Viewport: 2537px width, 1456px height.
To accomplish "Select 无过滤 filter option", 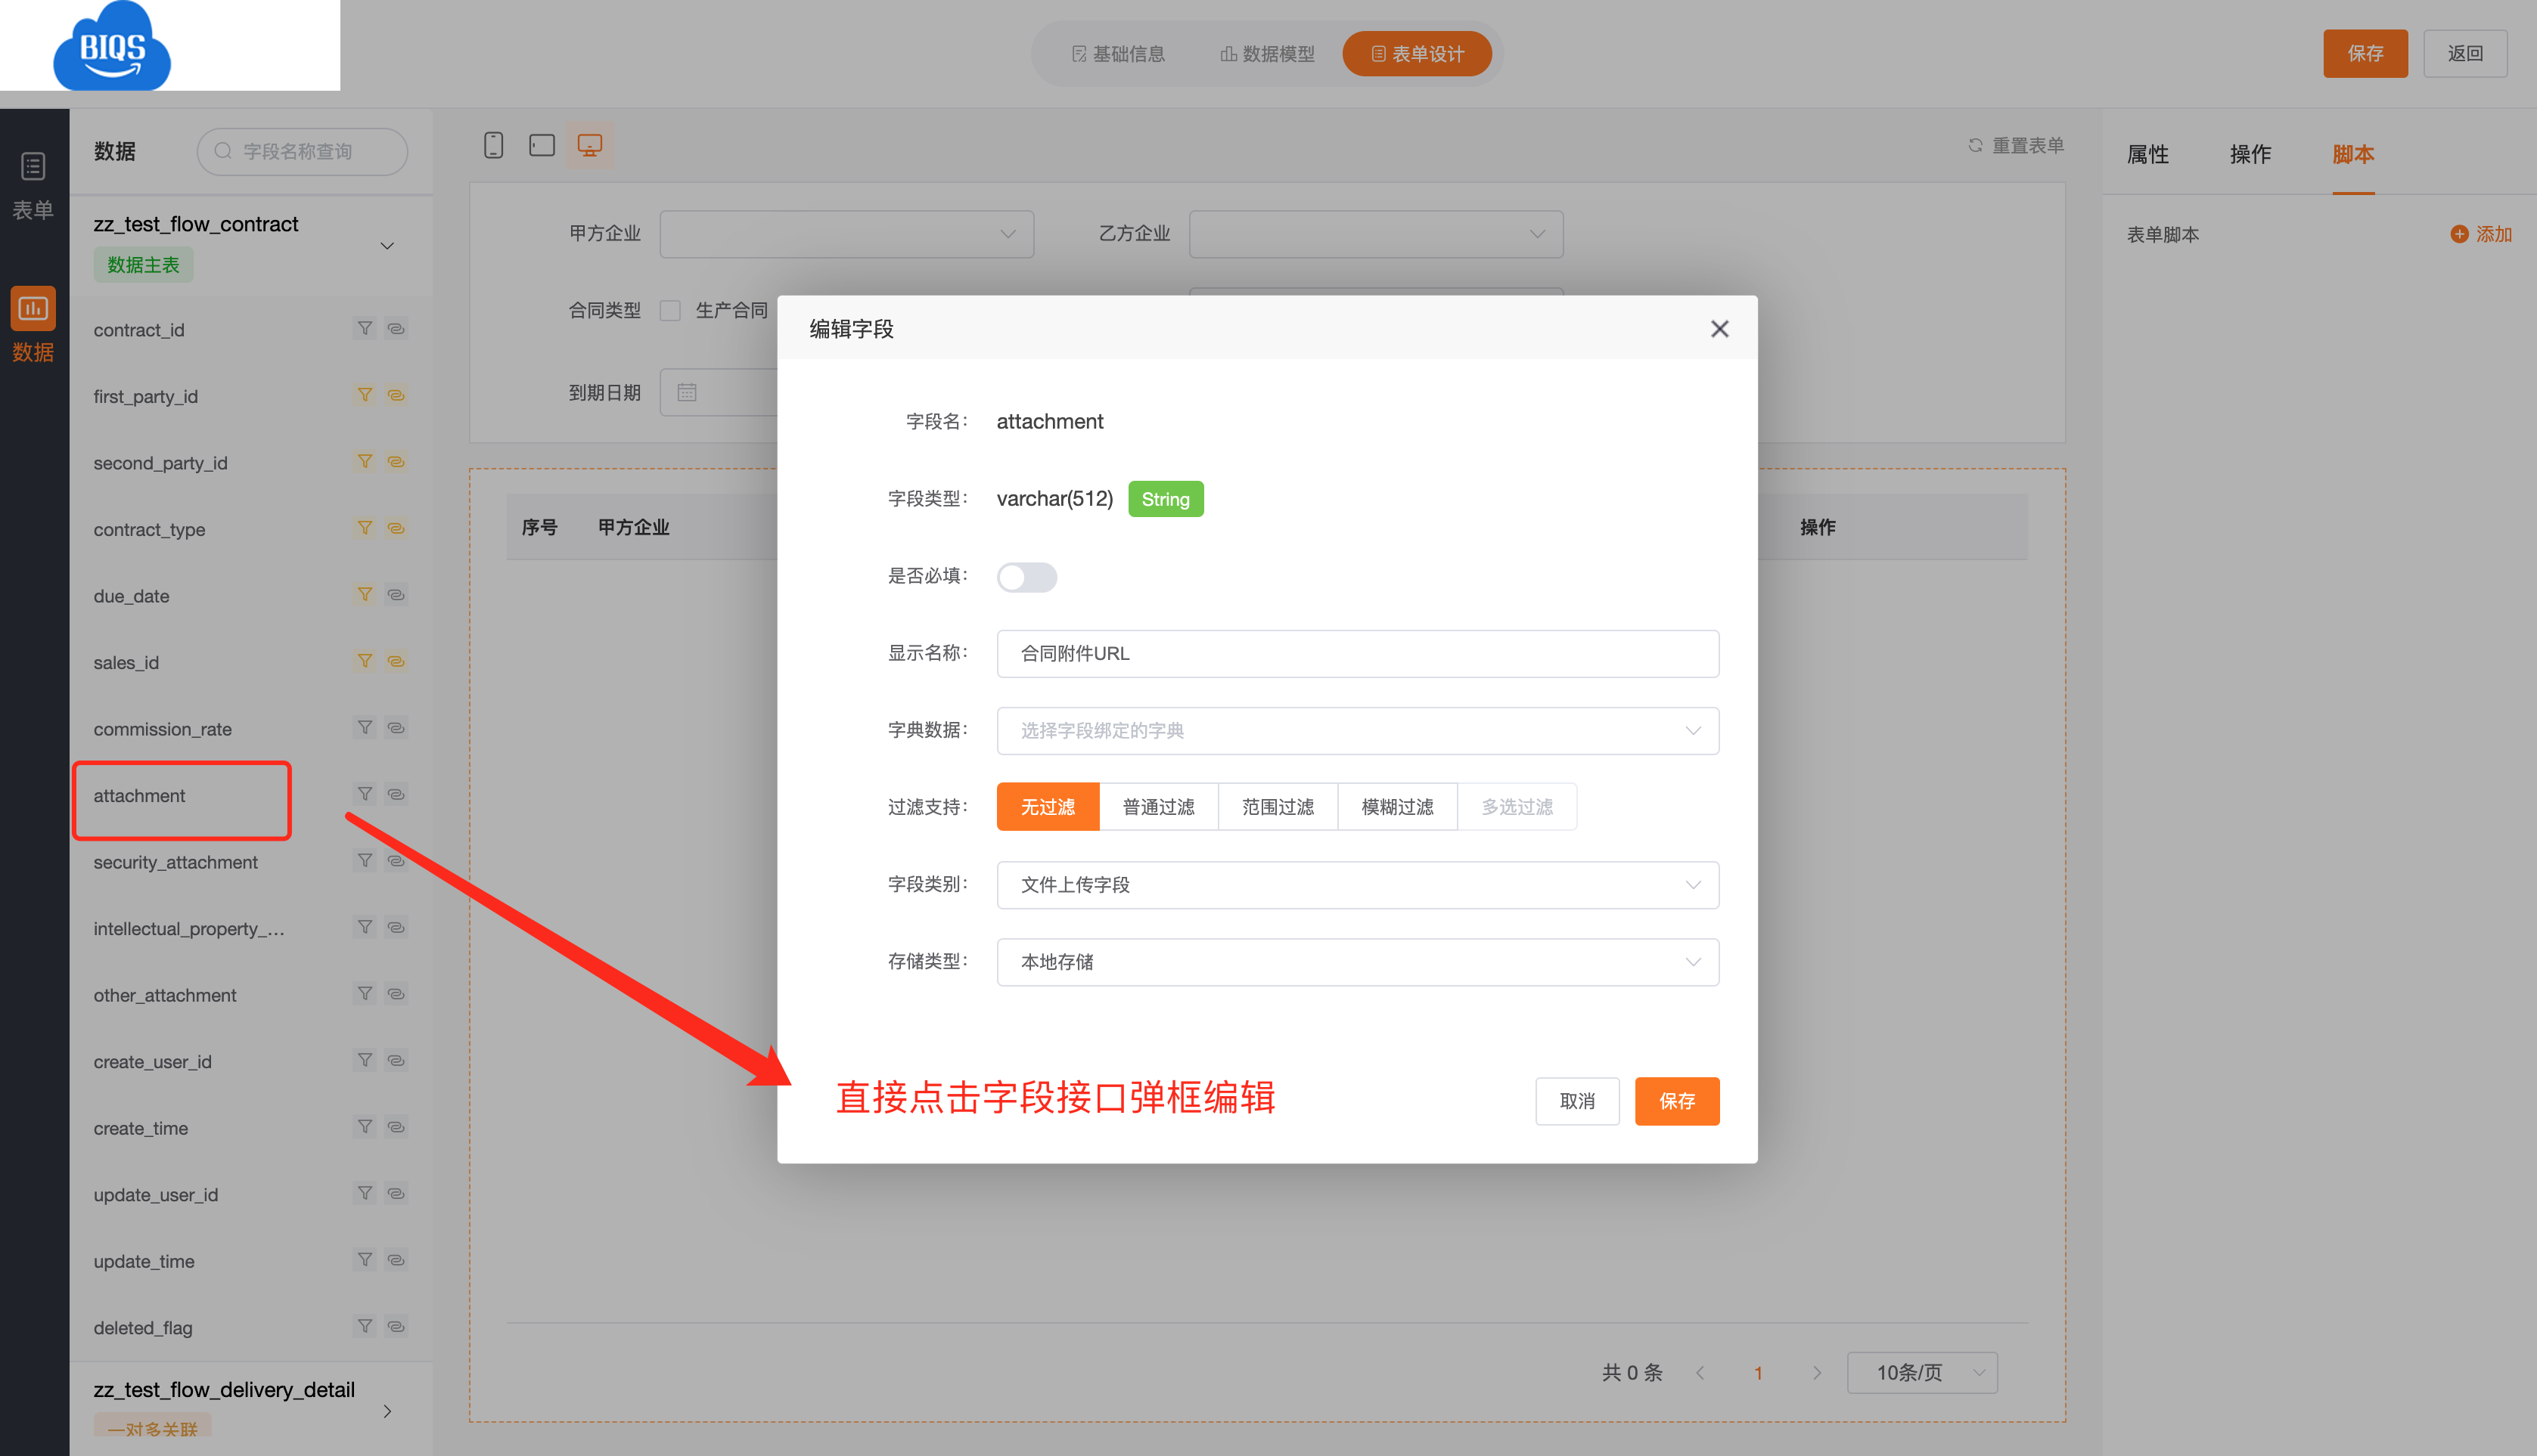I will tap(1048, 806).
